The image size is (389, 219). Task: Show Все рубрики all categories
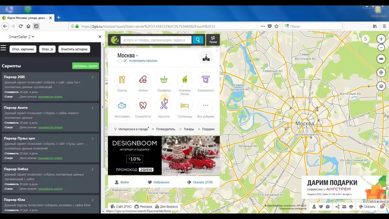point(206,108)
